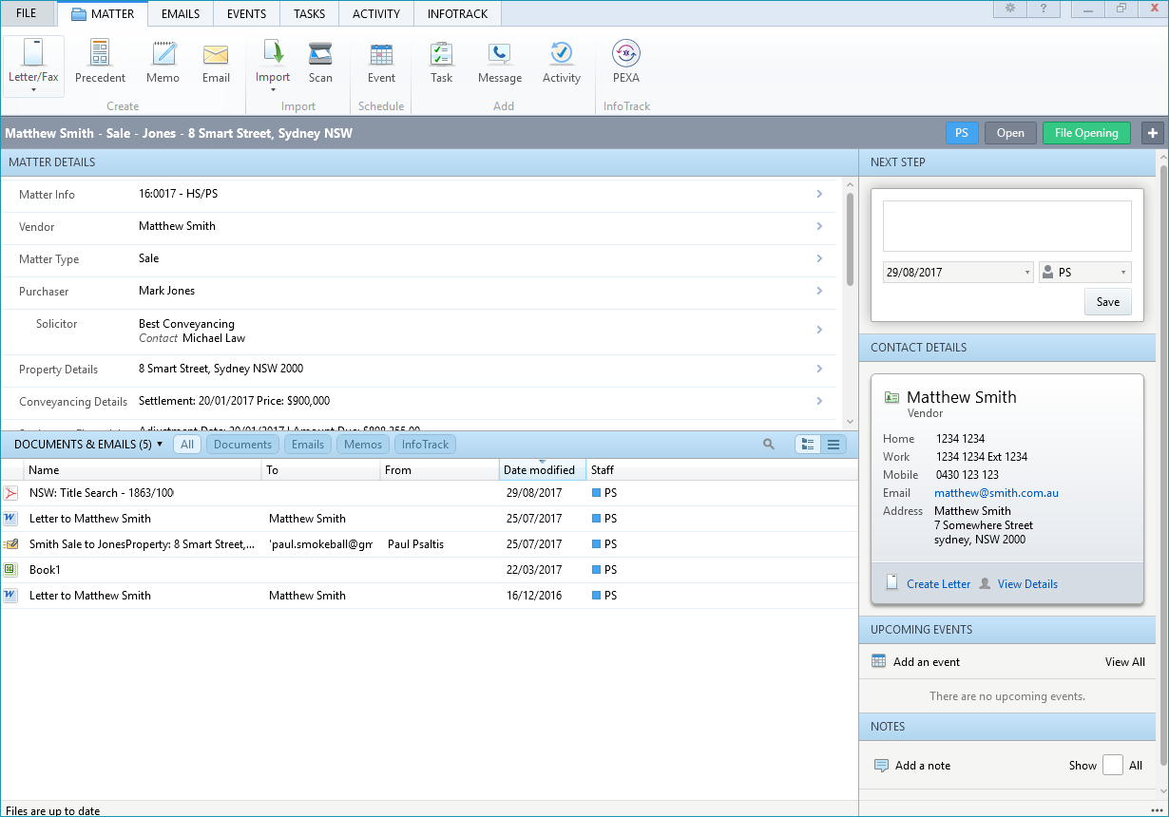Image resolution: width=1169 pixels, height=817 pixels.
Task: Click matthew@smith.com.au email link
Action: tap(996, 493)
